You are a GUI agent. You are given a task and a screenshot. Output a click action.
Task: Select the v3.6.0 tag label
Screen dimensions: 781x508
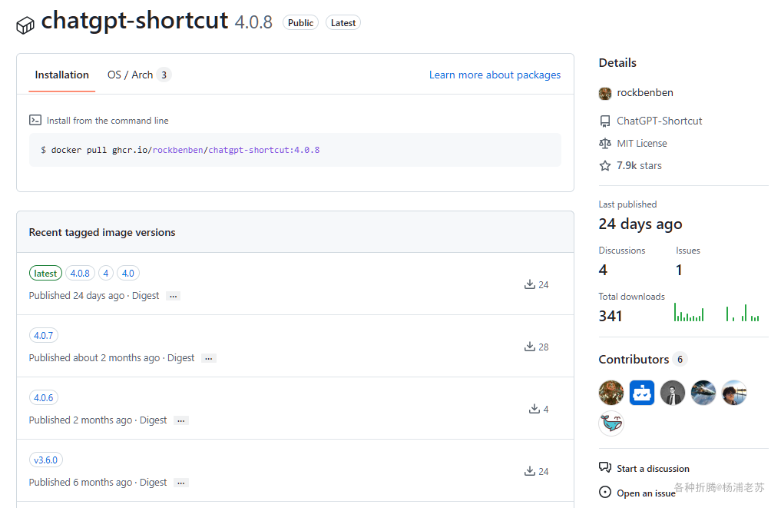[x=46, y=460]
